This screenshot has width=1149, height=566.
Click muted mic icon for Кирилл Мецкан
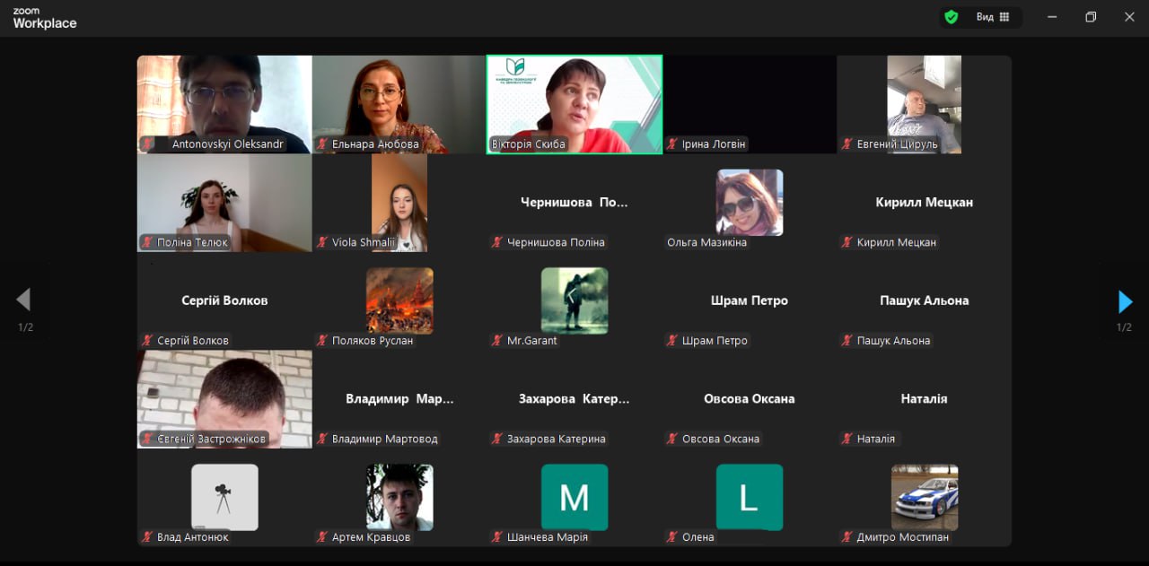pyautogui.click(x=847, y=242)
